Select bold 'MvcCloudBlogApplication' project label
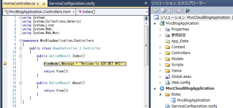233x108 pixels. (190, 88)
